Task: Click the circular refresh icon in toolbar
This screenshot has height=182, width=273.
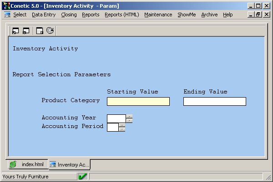Action: tap(50, 31)
